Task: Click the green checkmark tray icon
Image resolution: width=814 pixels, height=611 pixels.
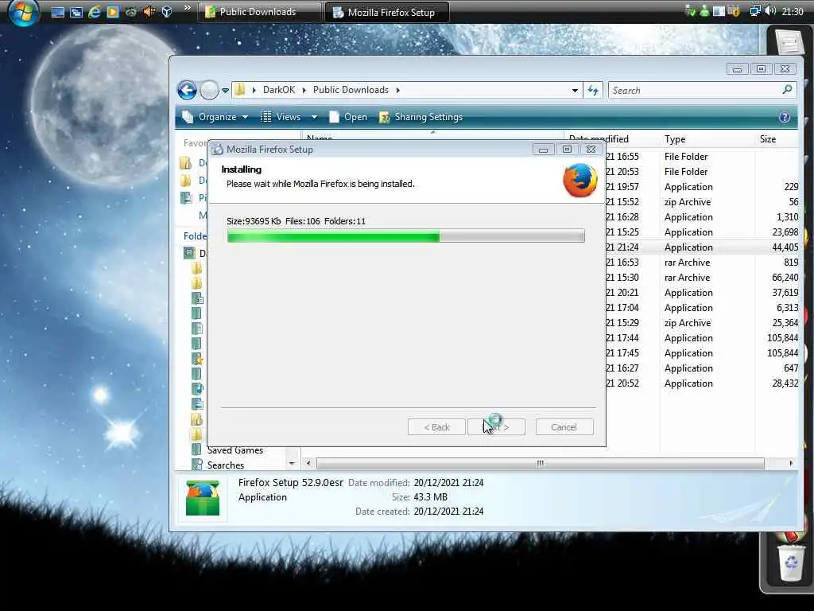Action: click(x=690, y=11)
